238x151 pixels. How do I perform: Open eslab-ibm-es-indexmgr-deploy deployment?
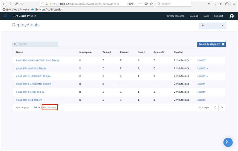tap(33, 76)
